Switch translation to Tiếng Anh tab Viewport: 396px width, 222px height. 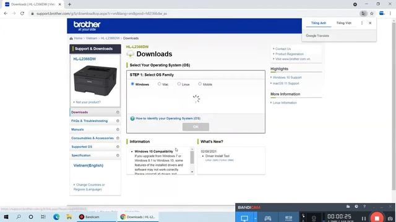[x=319, y=23]
